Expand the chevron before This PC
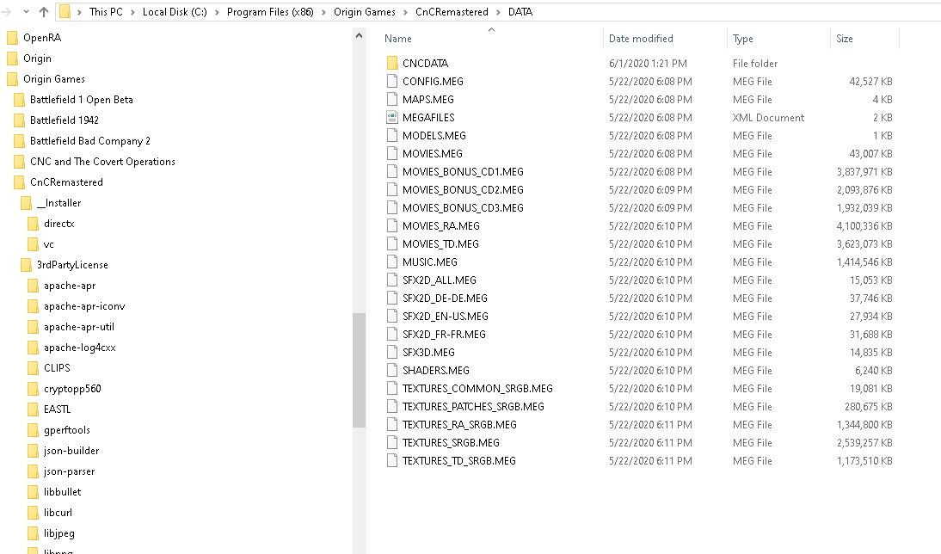The image size is (941, 554). 79,12
